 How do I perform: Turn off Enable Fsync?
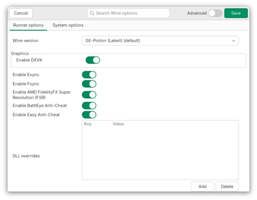pos(89,84)
